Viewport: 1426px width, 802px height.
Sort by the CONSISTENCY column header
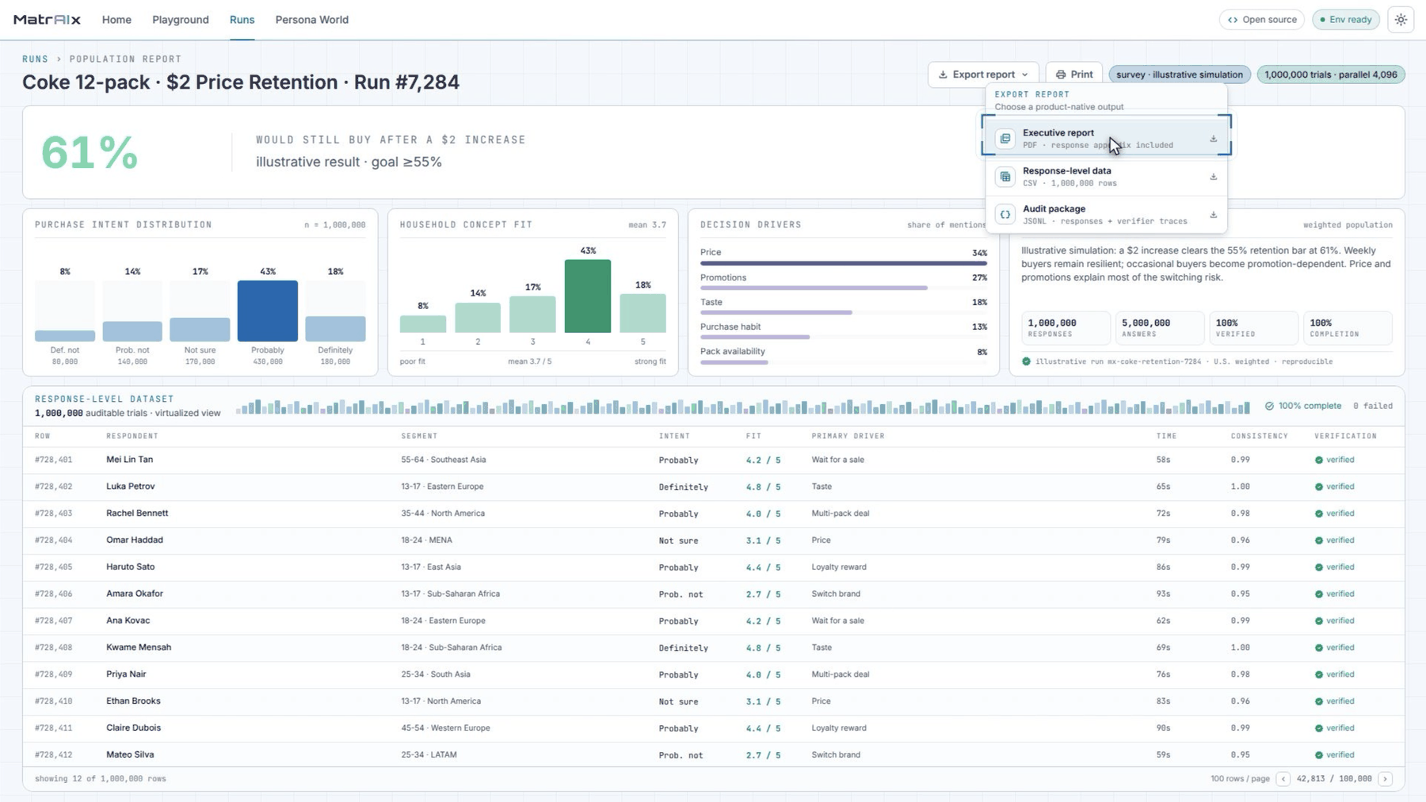(1259, 437)
